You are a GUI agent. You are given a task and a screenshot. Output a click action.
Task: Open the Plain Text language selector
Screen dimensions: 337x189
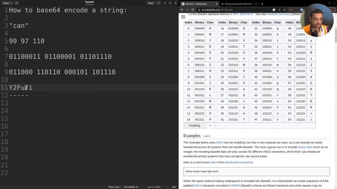pyautogui.click(x=115, y=187)
